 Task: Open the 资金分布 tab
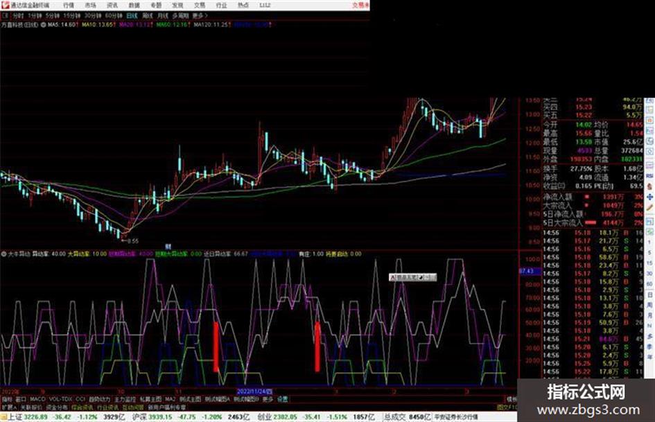[x=57, y=407]
